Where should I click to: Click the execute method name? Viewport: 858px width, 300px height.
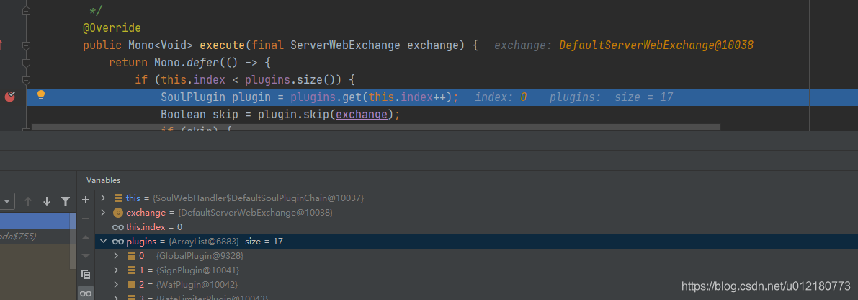(222, 45)
